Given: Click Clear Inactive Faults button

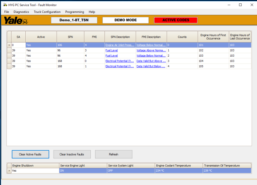Looking at the screenshot, I should click(72, 154).
